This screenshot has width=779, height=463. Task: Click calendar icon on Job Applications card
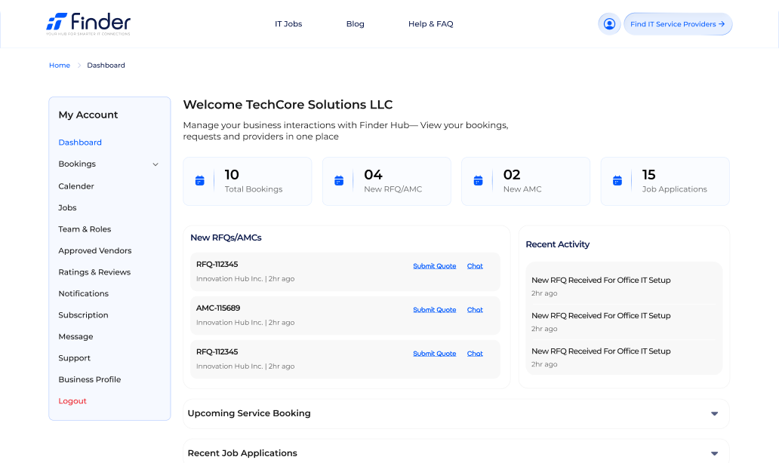(617, 181)
